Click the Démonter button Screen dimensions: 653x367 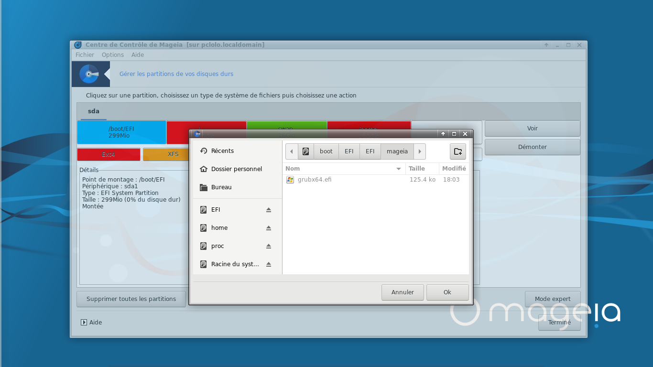tap(533, 147)
